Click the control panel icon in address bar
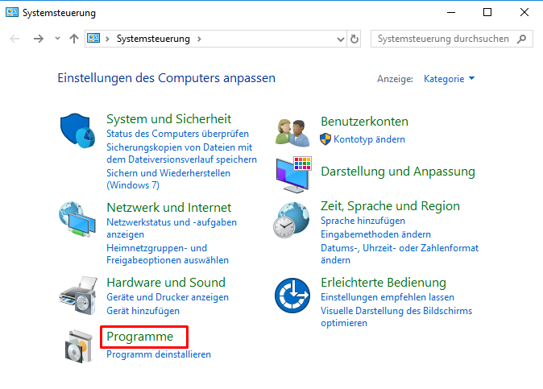This screenshot has width=543, height=389. pos(93,38)
